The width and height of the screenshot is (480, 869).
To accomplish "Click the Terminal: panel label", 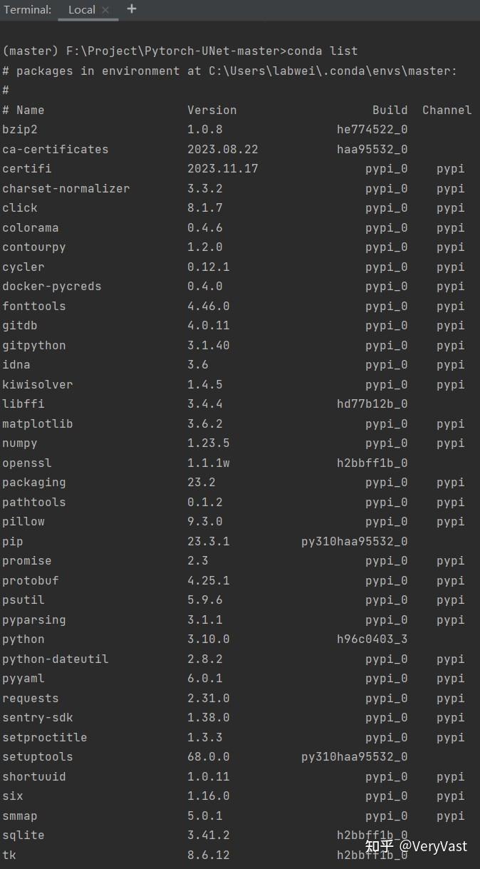I will 27,9.
